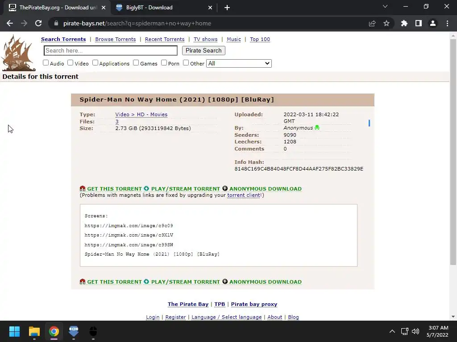Open the TV shows section
The image size is (457, 342).
pos(205,39)
